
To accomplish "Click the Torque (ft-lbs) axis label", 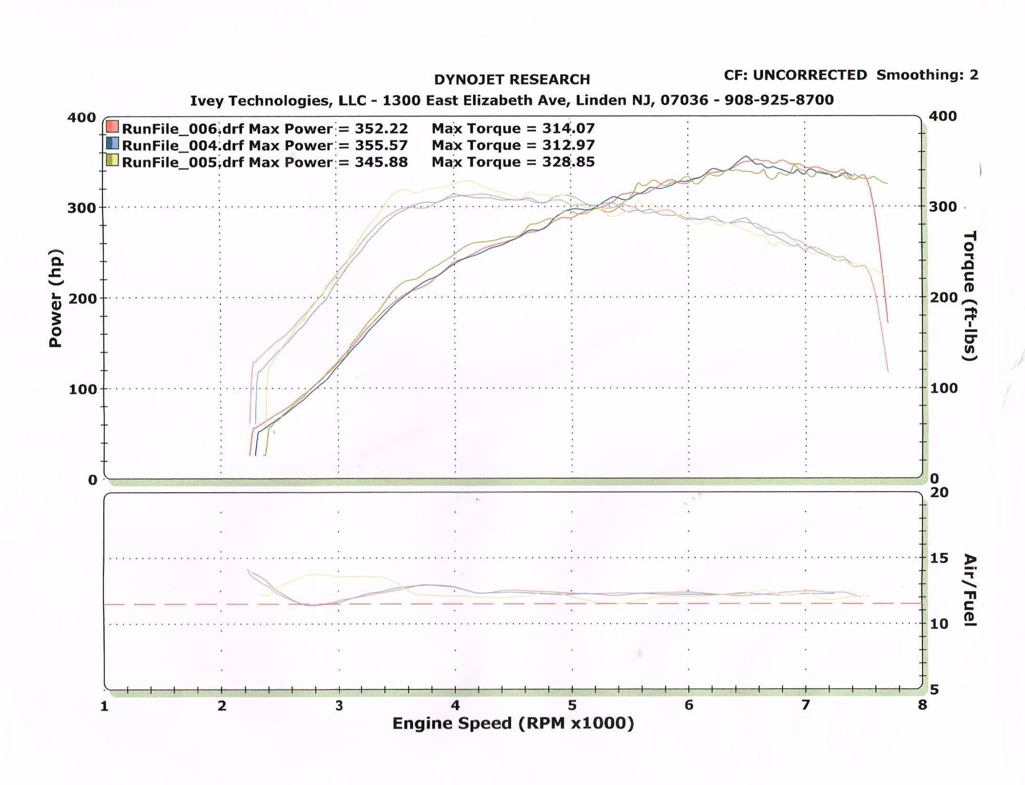I will [x=970, y=296].
